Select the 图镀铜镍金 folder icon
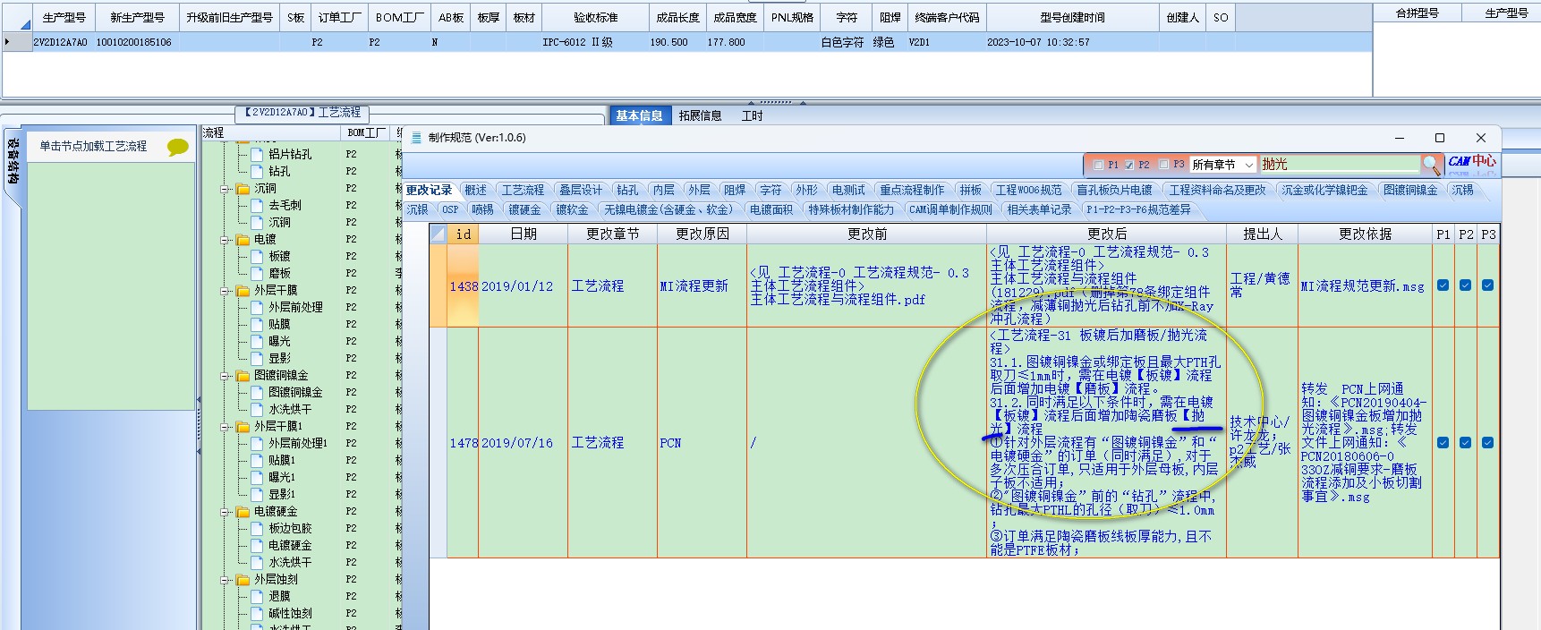This screenshot has width=1541, height=630. point(243,376)
